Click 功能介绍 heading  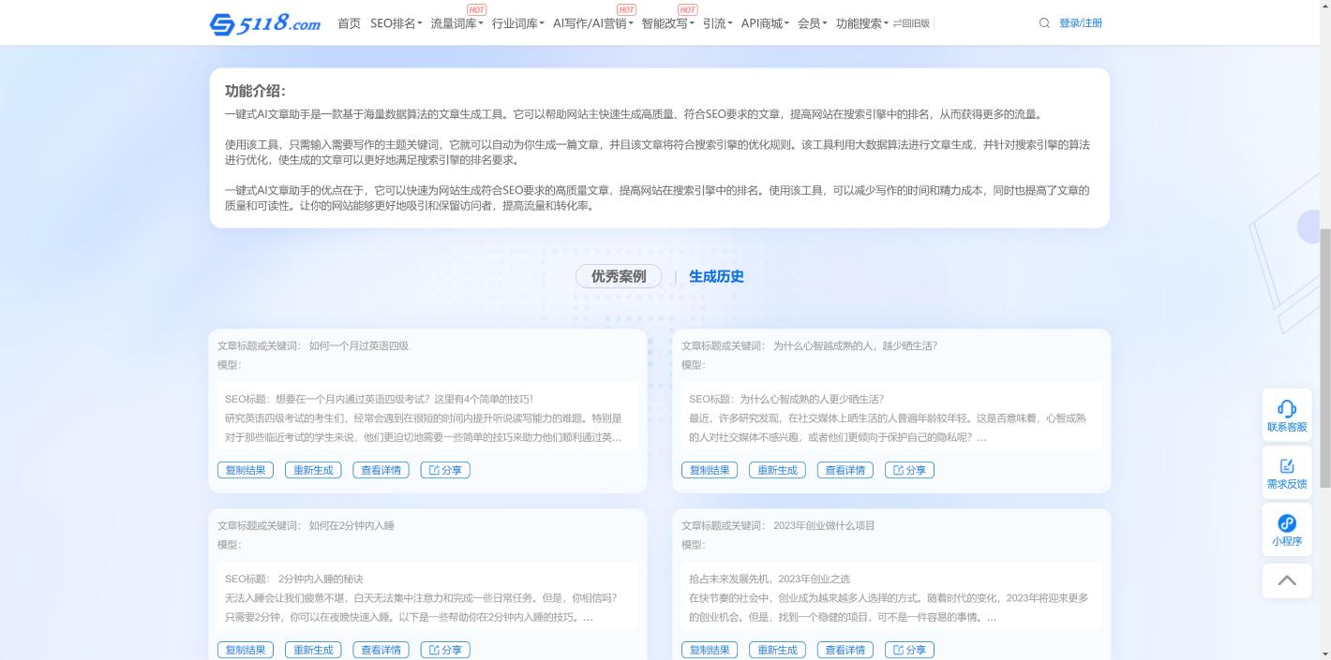(255, 91)
